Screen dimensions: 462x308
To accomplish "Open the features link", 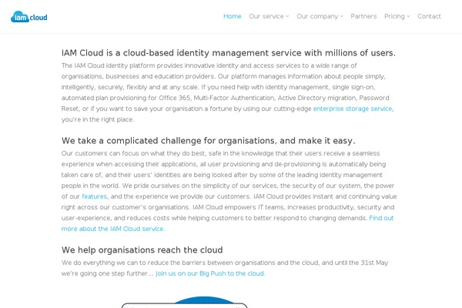I will tap(94, 196).
